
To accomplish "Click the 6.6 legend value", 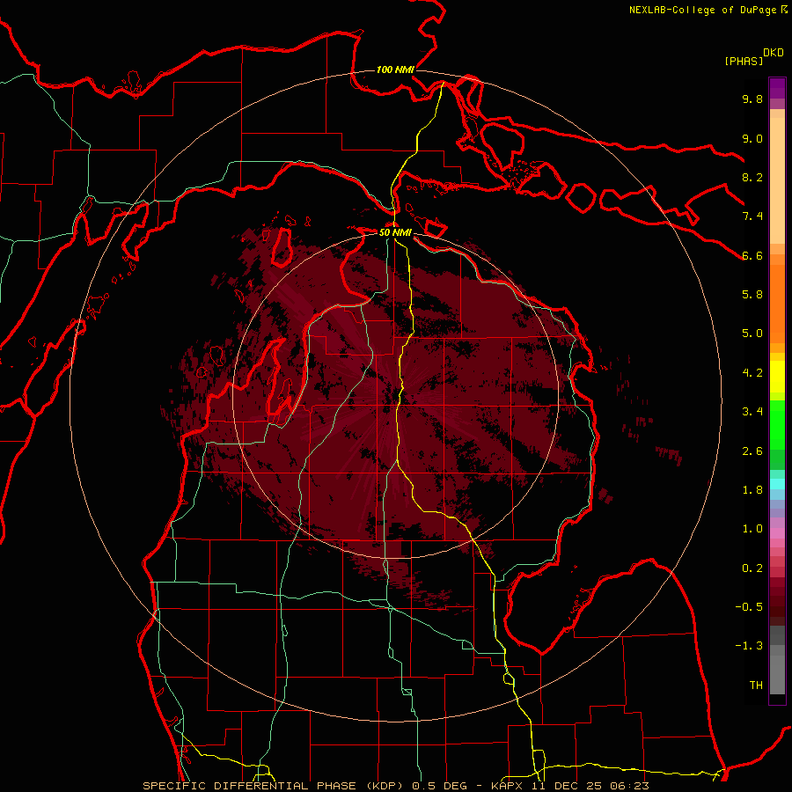I will [752, 255].
